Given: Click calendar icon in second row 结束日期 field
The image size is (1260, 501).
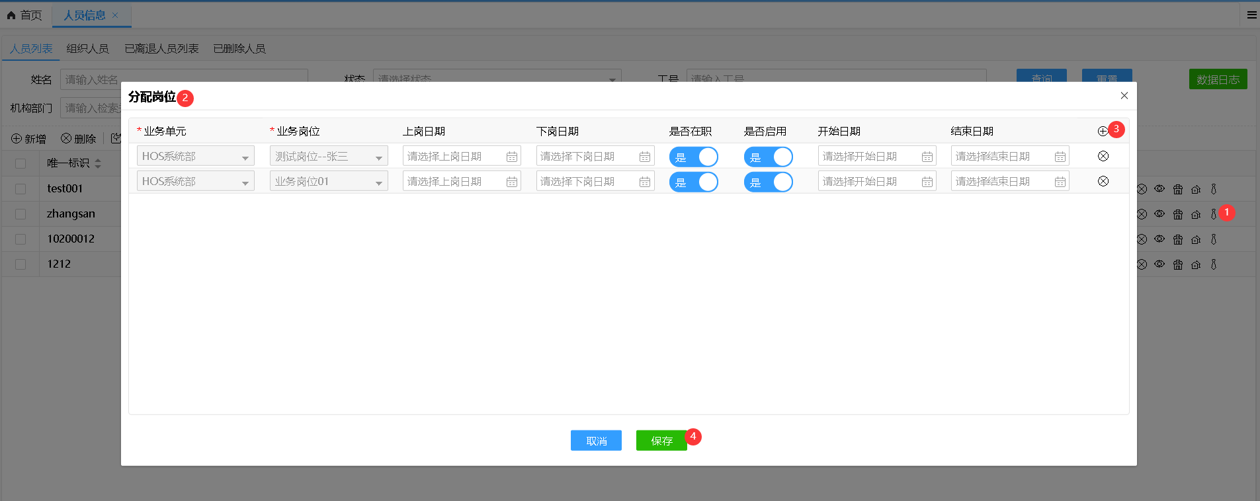Looking at the screenshot, I should pos(1060,182).
